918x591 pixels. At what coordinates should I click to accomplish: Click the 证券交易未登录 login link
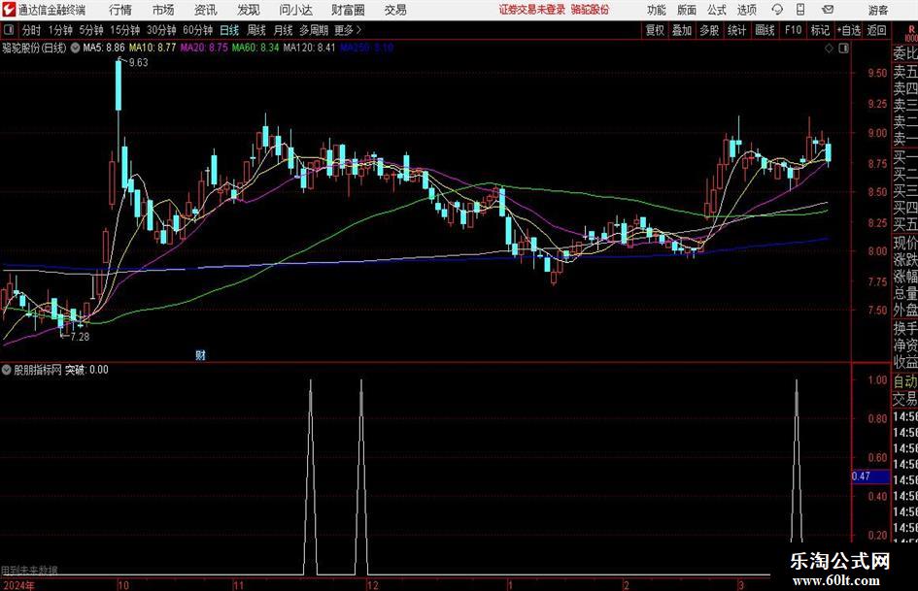pos(532,10)
